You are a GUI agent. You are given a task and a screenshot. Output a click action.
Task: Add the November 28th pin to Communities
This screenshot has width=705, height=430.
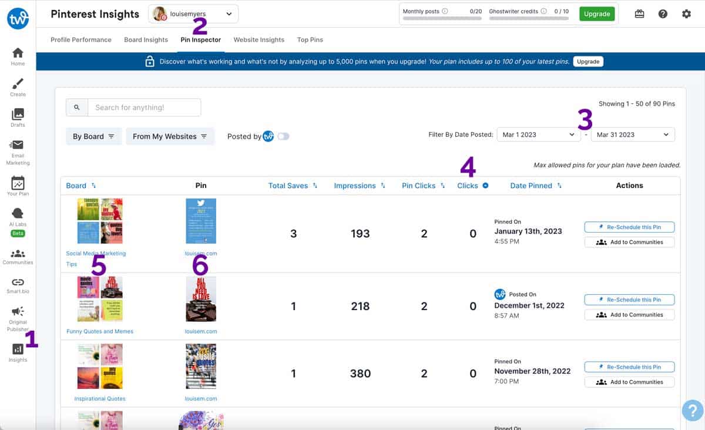(629, 382)
